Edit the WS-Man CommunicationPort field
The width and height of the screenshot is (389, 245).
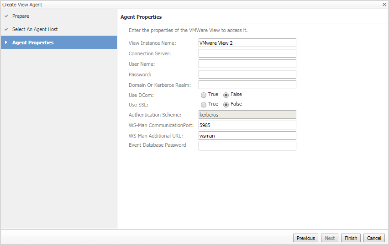(247, 125)
